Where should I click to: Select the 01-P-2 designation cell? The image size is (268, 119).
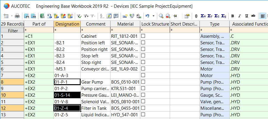(67, 88)
